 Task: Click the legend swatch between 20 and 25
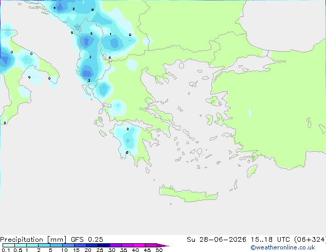(x=92, y=245)
